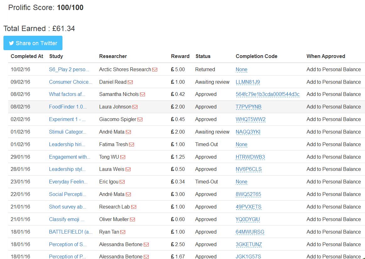Viewport: 365px width, 259px height.
Task: Click envelope icon in Perception of P... row
Action: [x=146, y=257]
